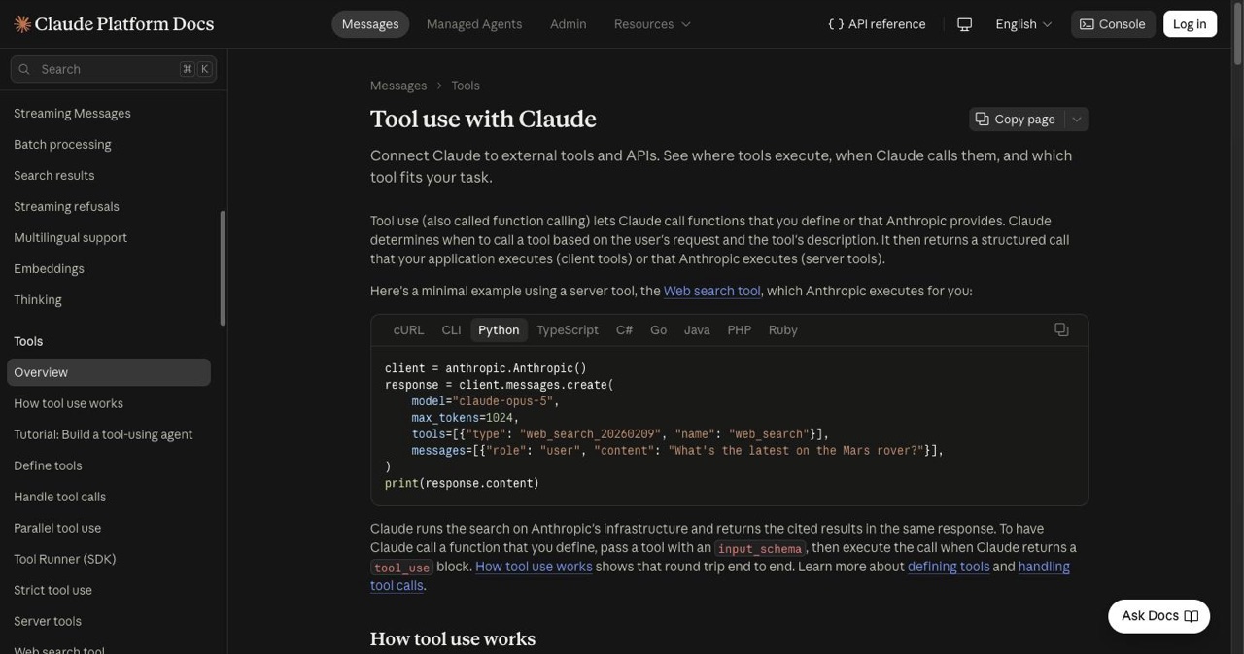1244x654 pixels.
Task: Select the TypeScript code tab
Action: pos(568,330)
